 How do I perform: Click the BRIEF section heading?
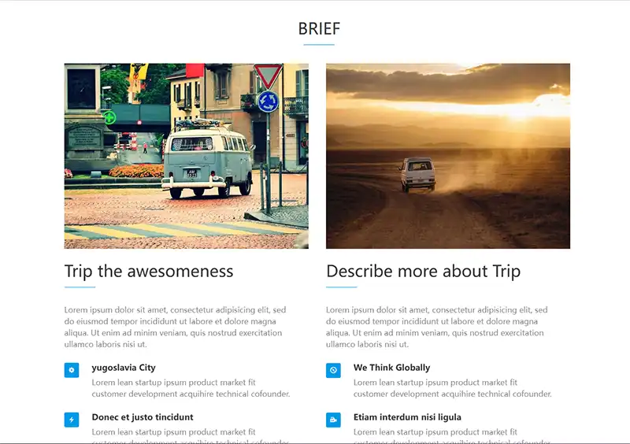(319, 29)
